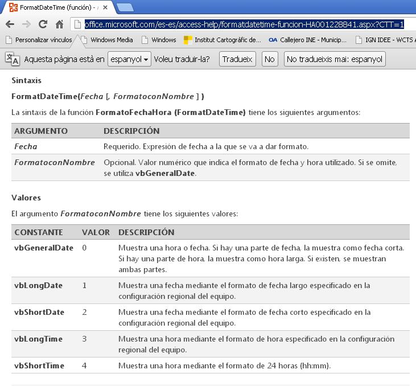Click the vbGeneralDate constant
The width and height of the screenshot is (416, 386).
pyautogui.click(x=44, y=248)
